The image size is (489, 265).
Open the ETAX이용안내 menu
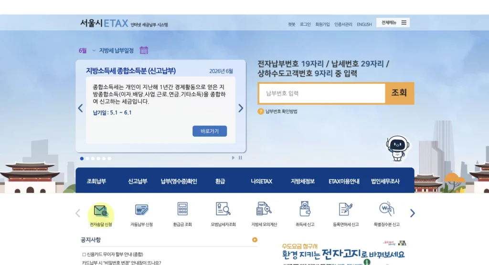point(344,181)
